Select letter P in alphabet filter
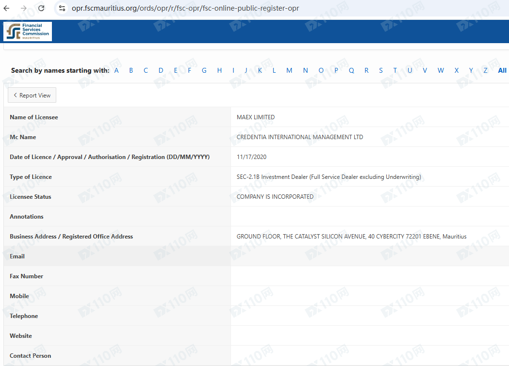 pos(336,70)
